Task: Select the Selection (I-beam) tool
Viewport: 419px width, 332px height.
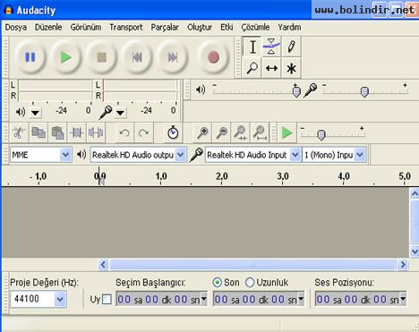Action: point(252,47)
